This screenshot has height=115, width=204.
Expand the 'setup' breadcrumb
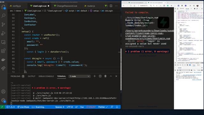pyautogui.click(x=96, y=11)
